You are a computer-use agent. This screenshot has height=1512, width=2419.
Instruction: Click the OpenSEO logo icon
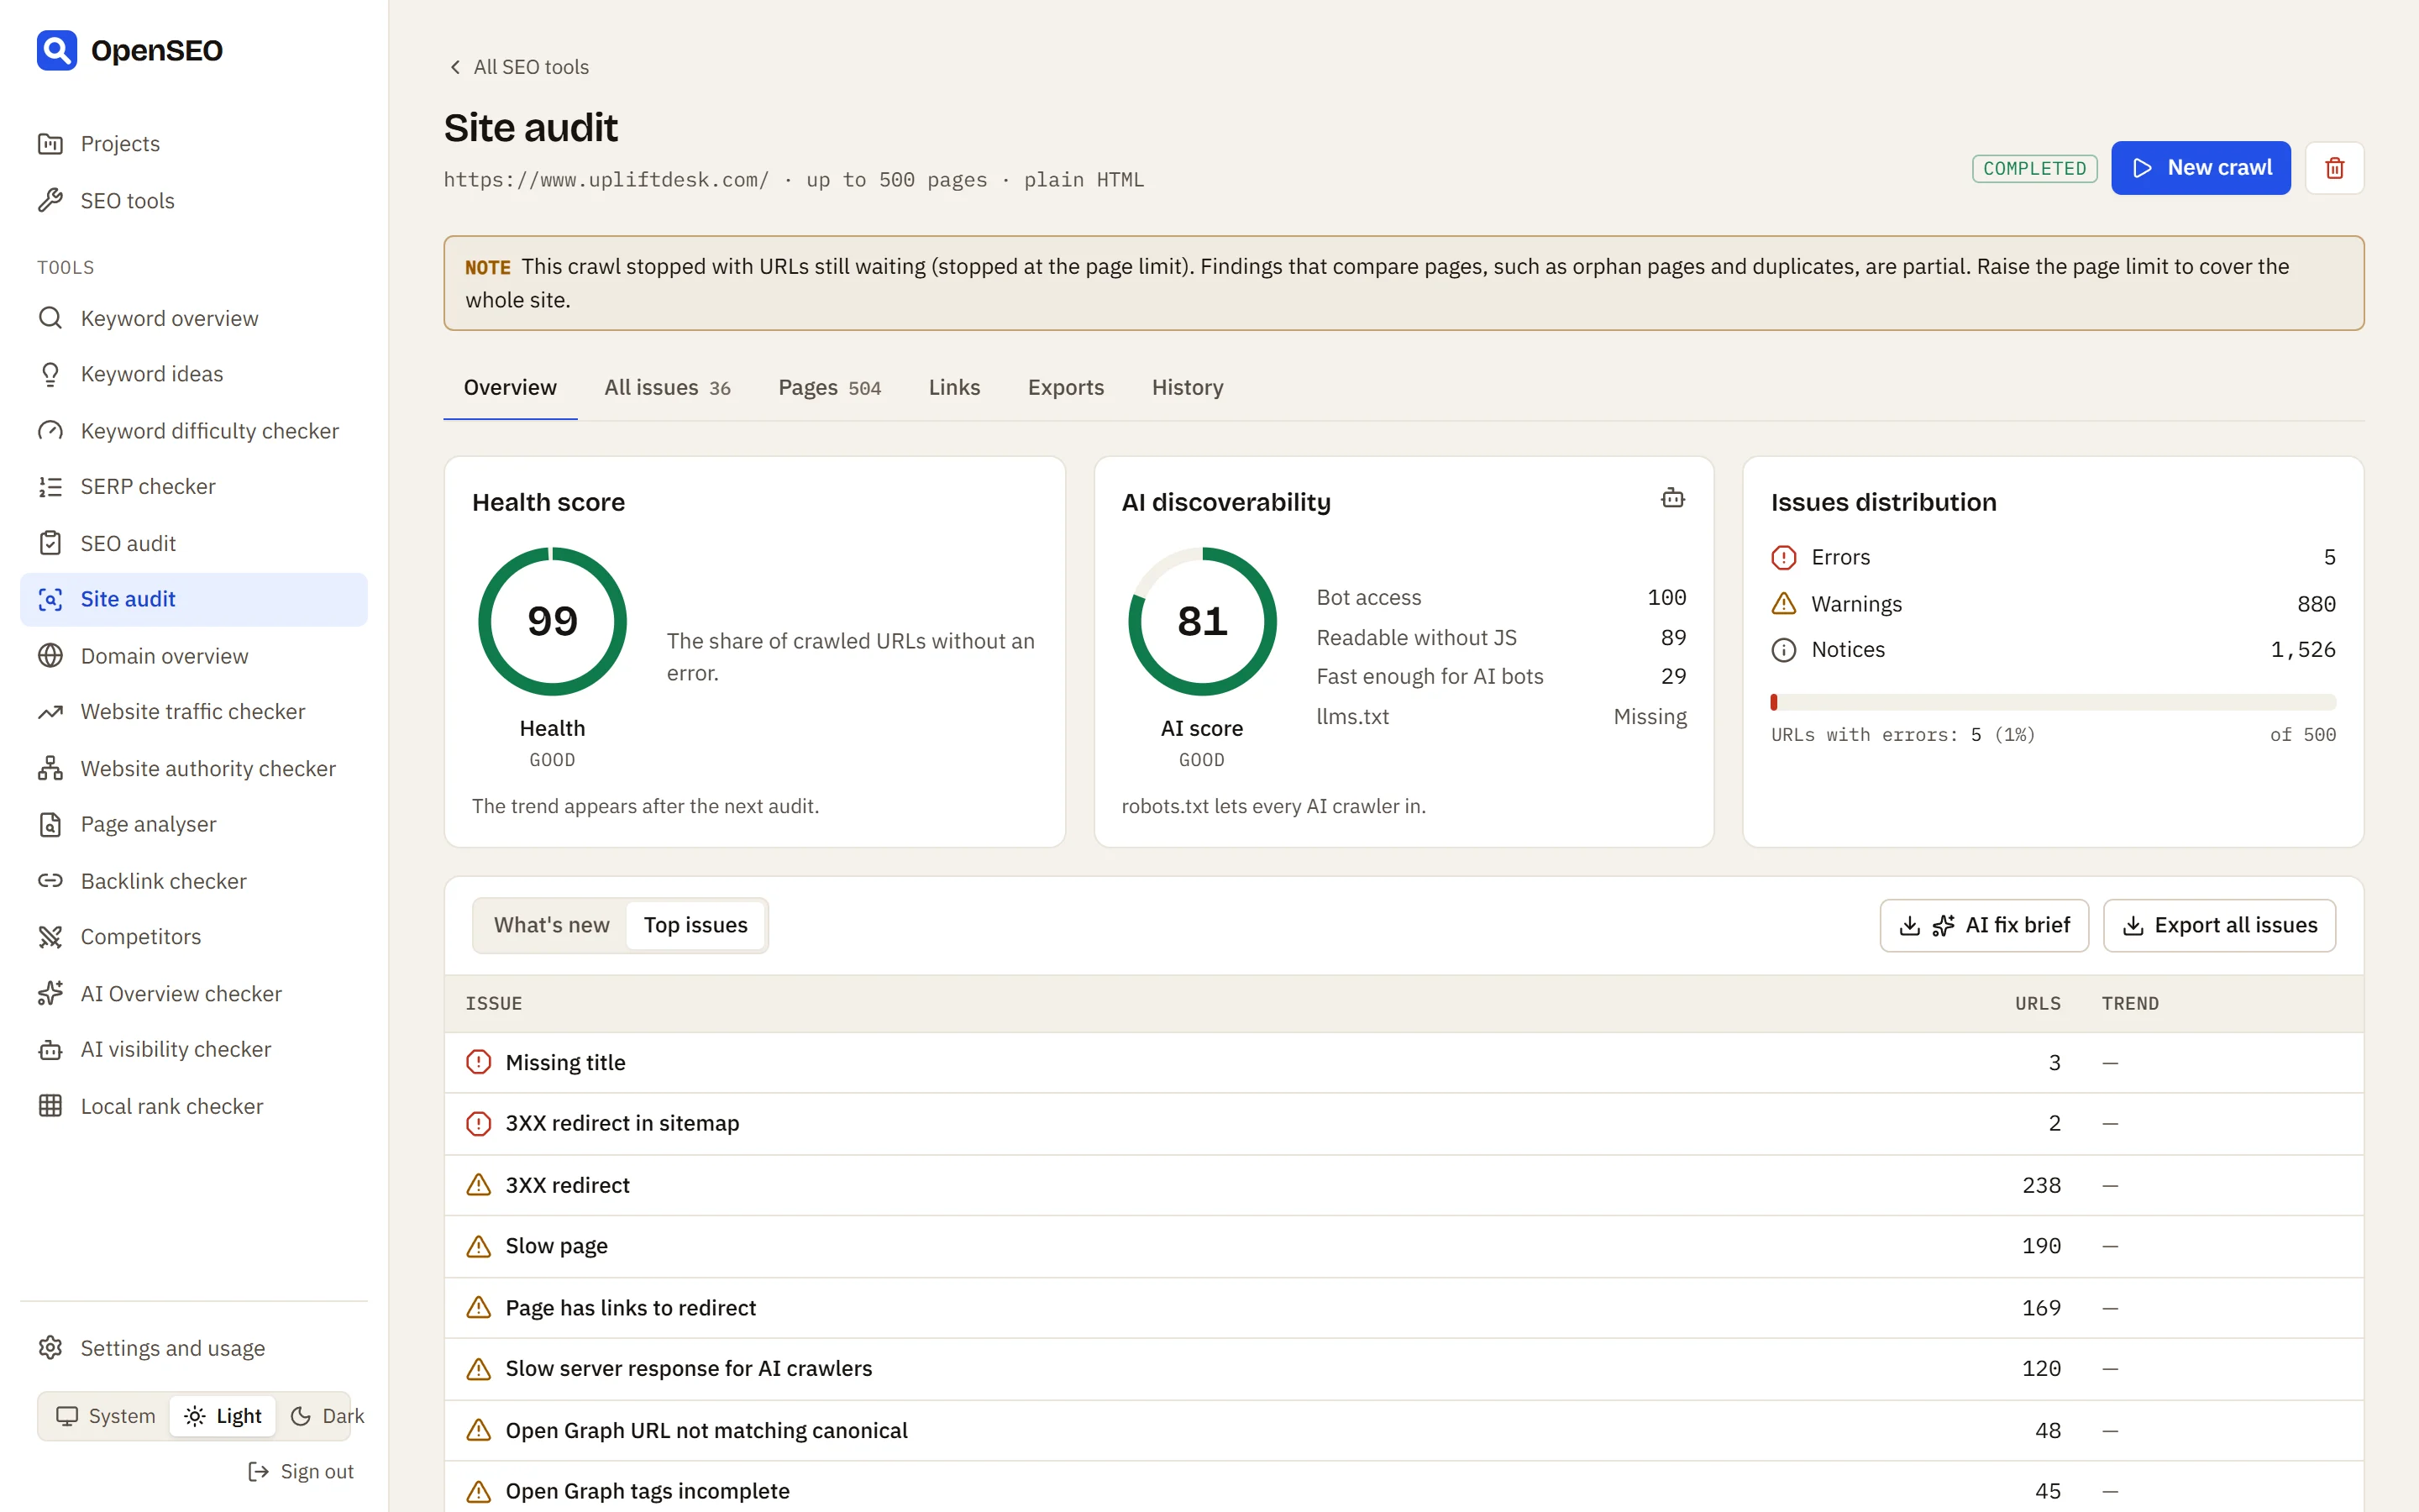click(x=57, y=50)
